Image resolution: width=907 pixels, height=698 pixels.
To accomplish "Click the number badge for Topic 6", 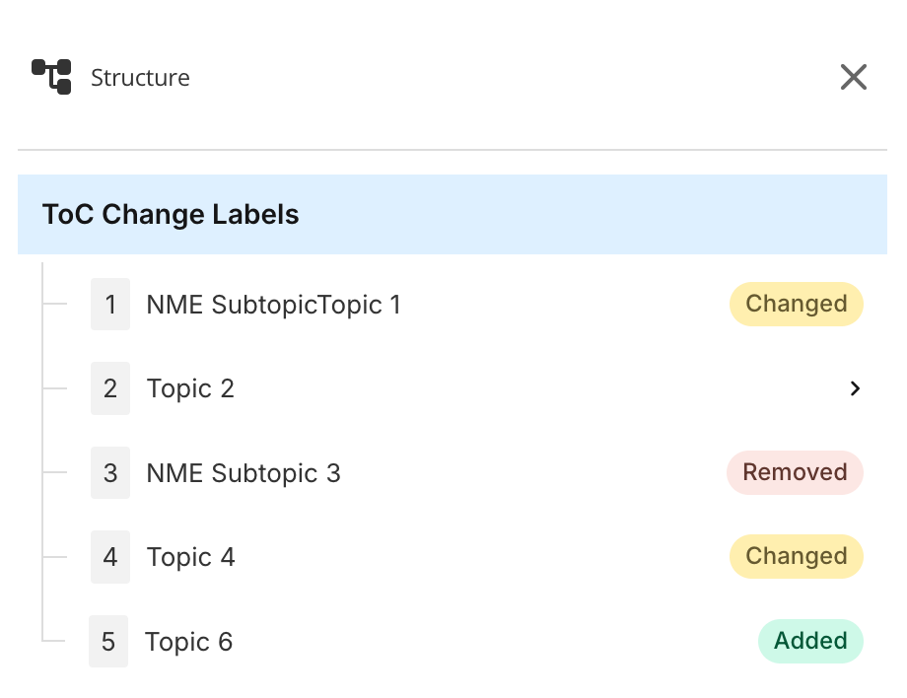I will [x=109, y=641].
